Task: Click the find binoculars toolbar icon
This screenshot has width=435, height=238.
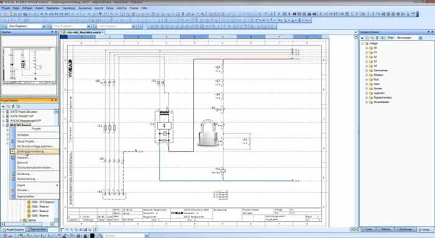Action: point(100,14)
